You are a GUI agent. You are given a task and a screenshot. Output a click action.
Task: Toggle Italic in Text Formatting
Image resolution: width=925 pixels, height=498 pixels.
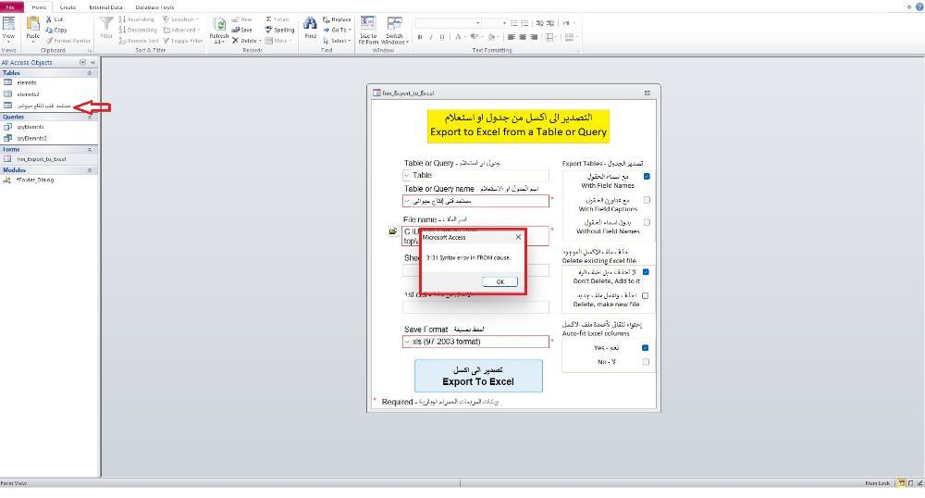431,37
